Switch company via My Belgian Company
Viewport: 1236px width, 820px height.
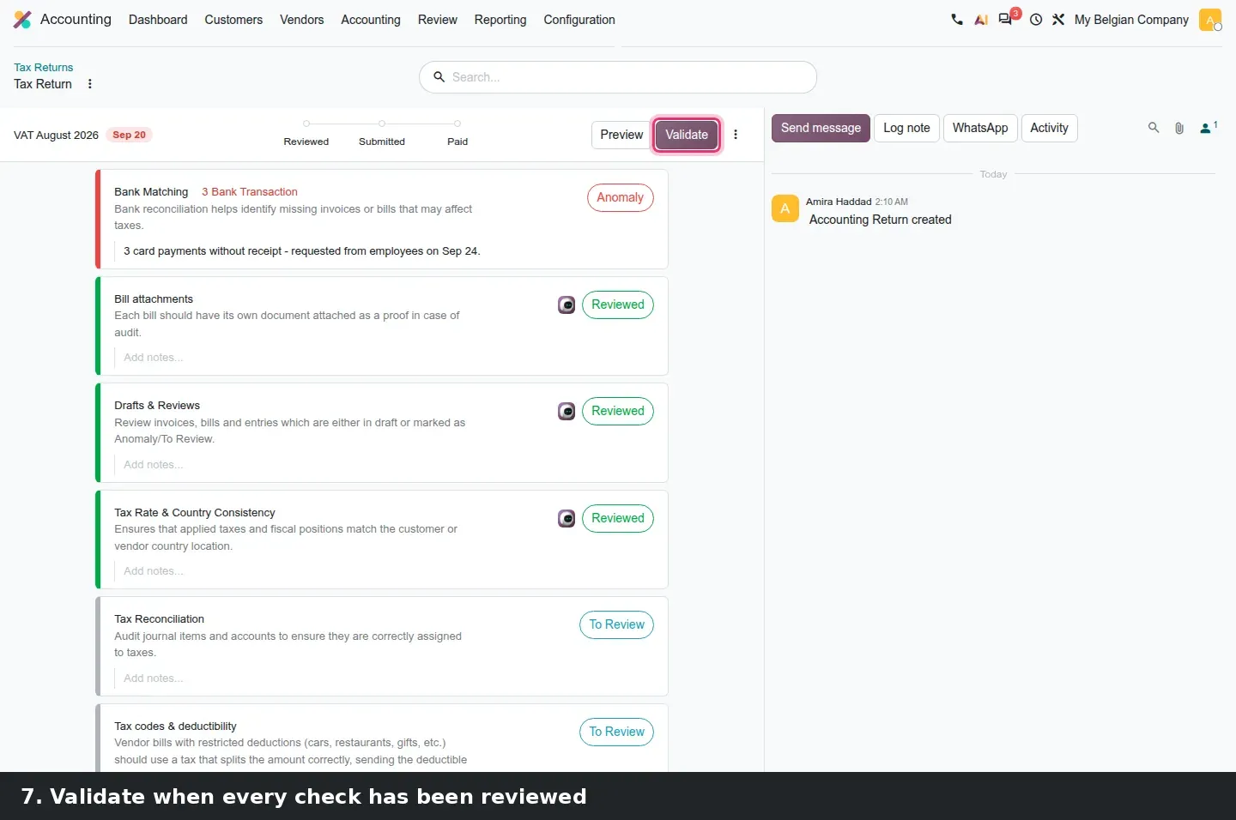click(1131, 20)
